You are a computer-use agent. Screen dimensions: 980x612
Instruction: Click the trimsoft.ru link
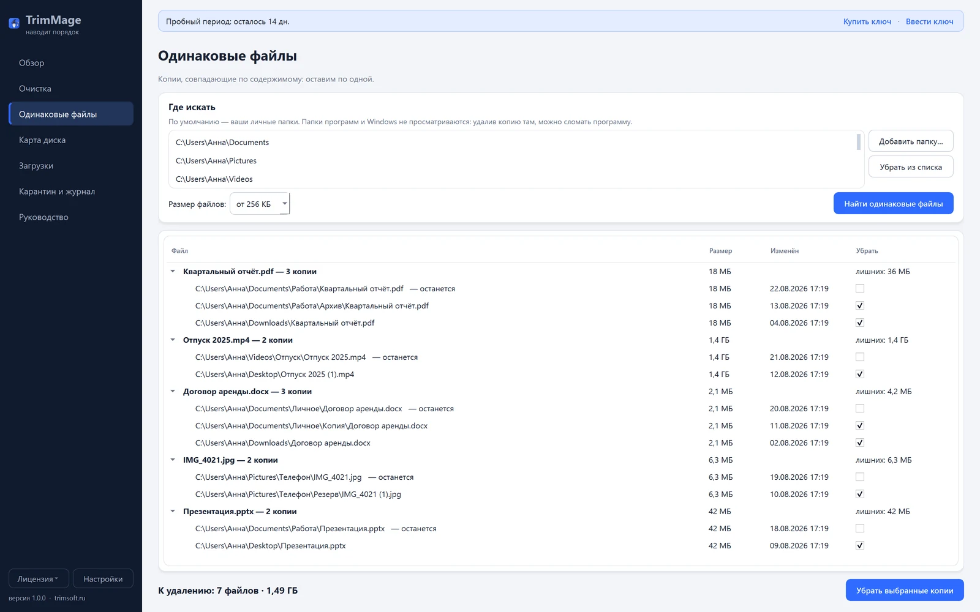pyautogui.click(x=70, y=598)
